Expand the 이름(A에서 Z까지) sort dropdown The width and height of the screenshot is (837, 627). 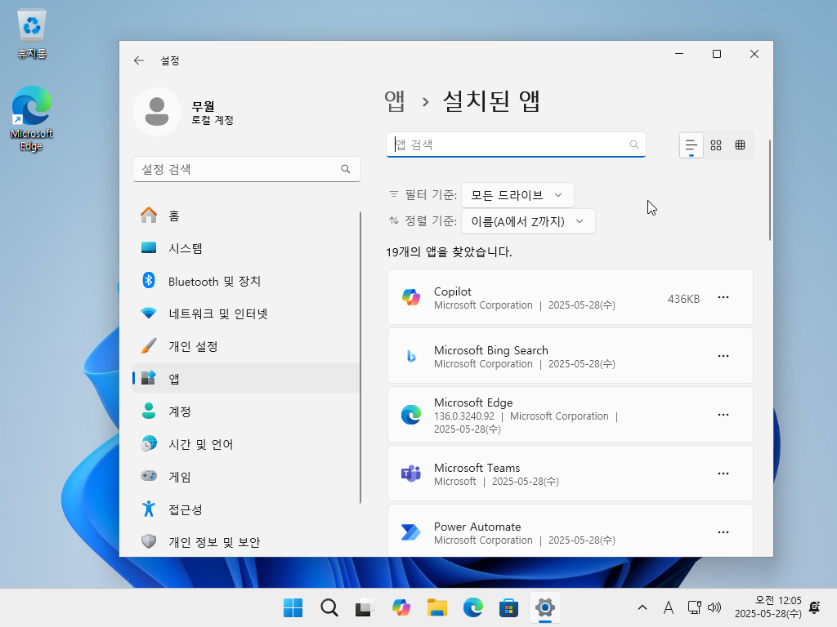click(x=528, y=221)
